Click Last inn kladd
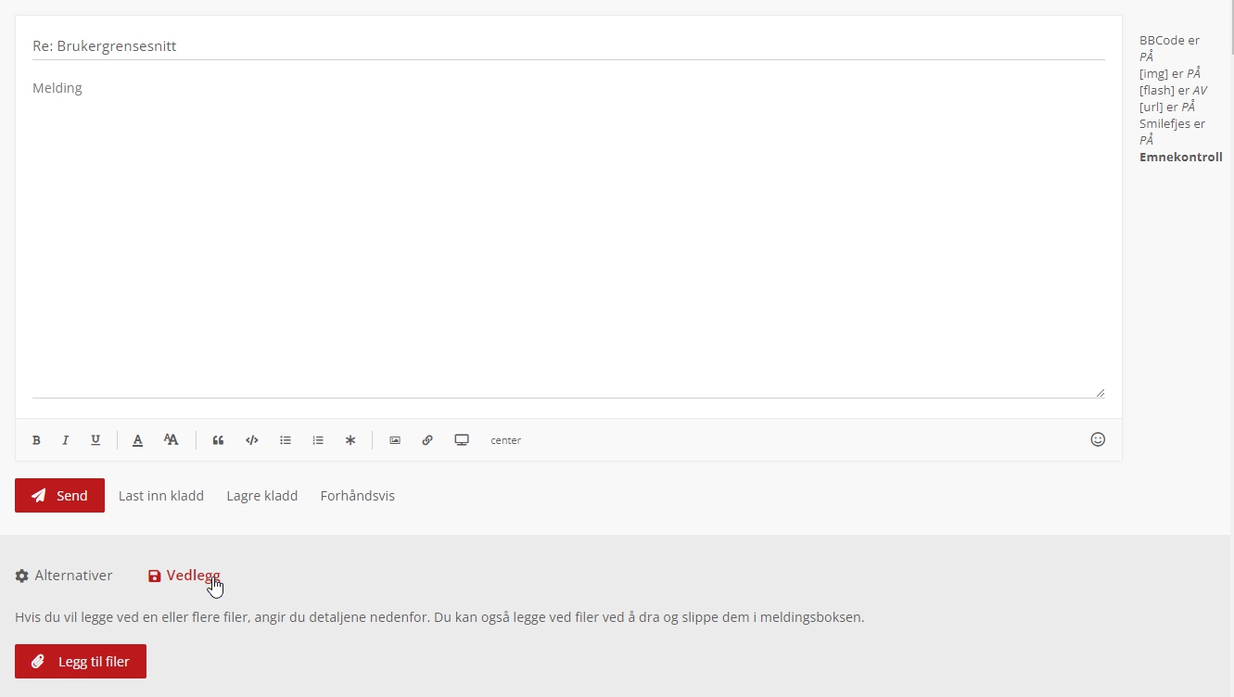This screenshot has height=697, width=1234. [x=161, y=496]
